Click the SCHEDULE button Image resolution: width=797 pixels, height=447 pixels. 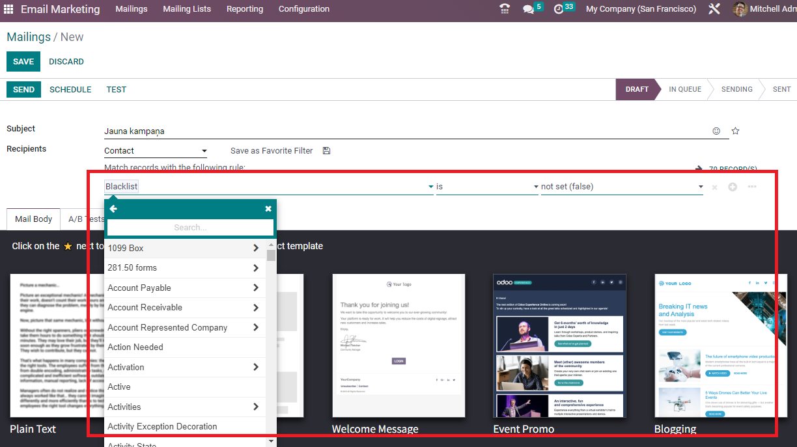pos(70,90)
